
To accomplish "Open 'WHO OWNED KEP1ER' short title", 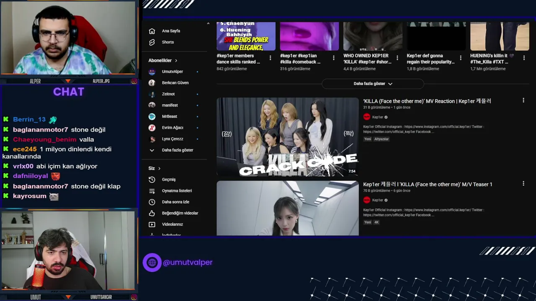I will pos(367,59).
